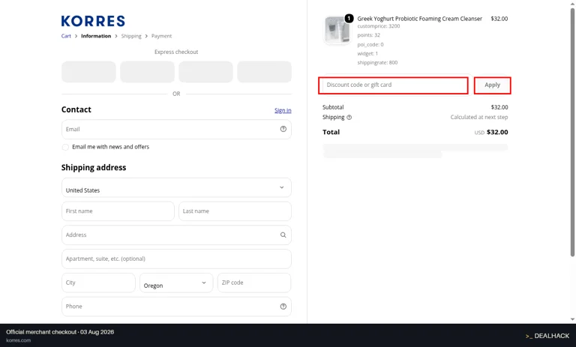Focus the City field
The height and width of the screenshot is (347, 576).
tap(98, 283)
